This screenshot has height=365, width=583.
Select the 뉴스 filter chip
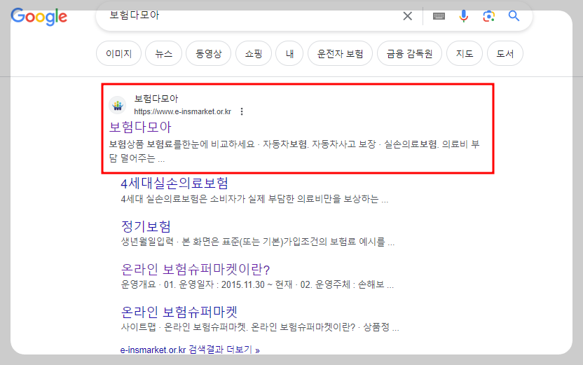coord(163,53)
